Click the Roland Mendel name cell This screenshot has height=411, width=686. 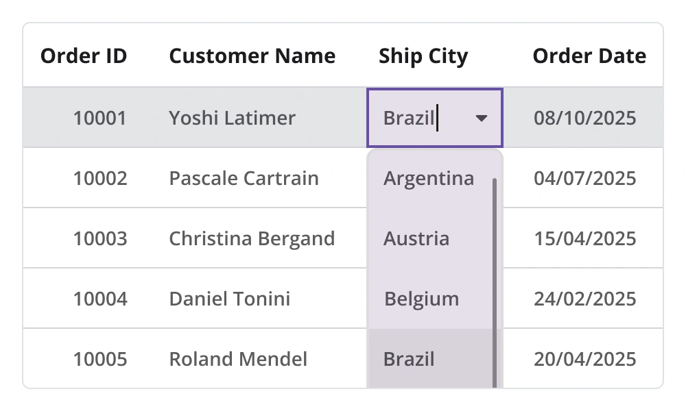click(238, 359)
